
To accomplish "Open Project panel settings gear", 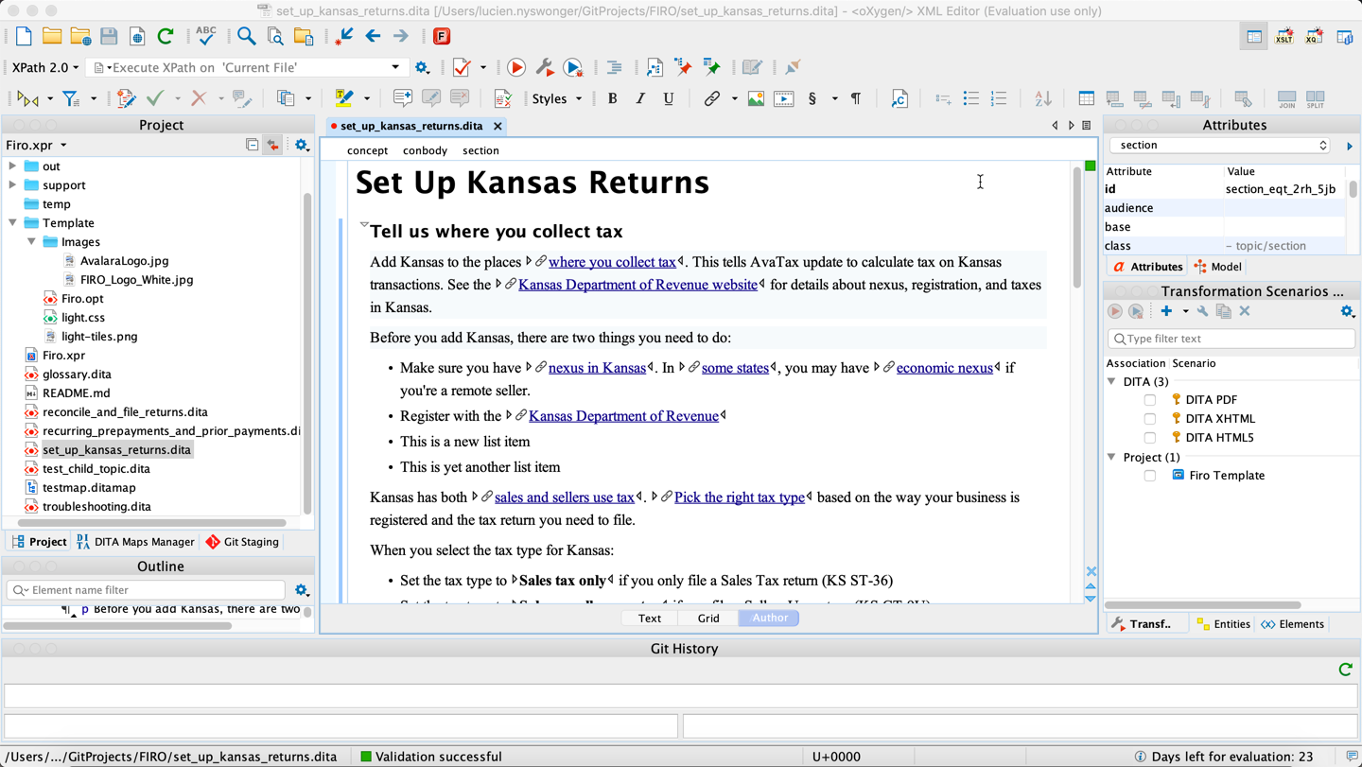I will coord(302,146).
